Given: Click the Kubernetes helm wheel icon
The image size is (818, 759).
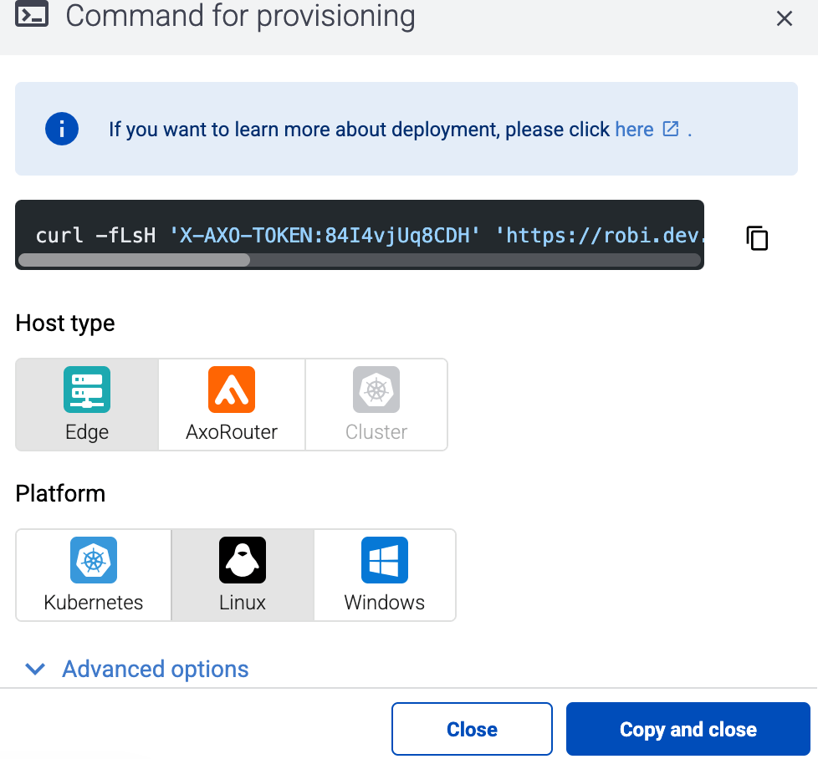Looking at the screenshot, I should pos(93,559).
